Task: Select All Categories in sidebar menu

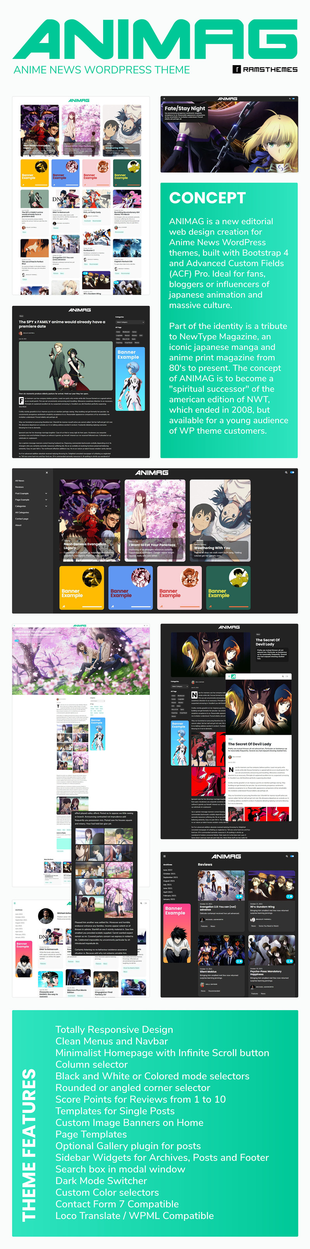Action: click(22, 512)
